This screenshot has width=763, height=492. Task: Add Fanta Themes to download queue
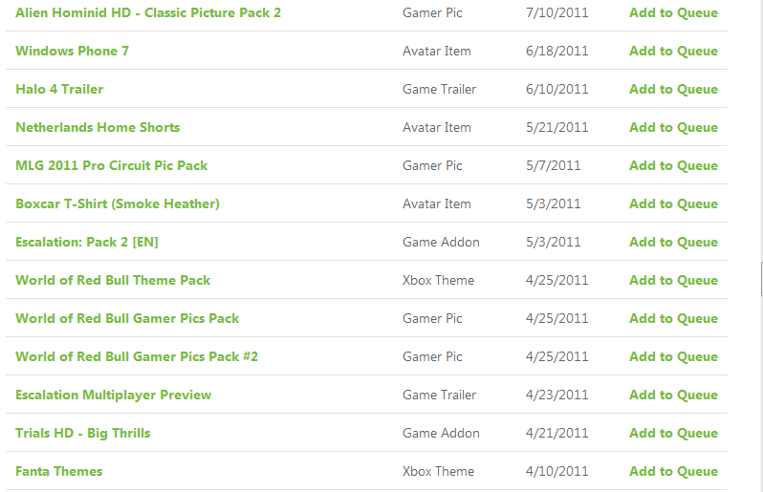(673, 471)
